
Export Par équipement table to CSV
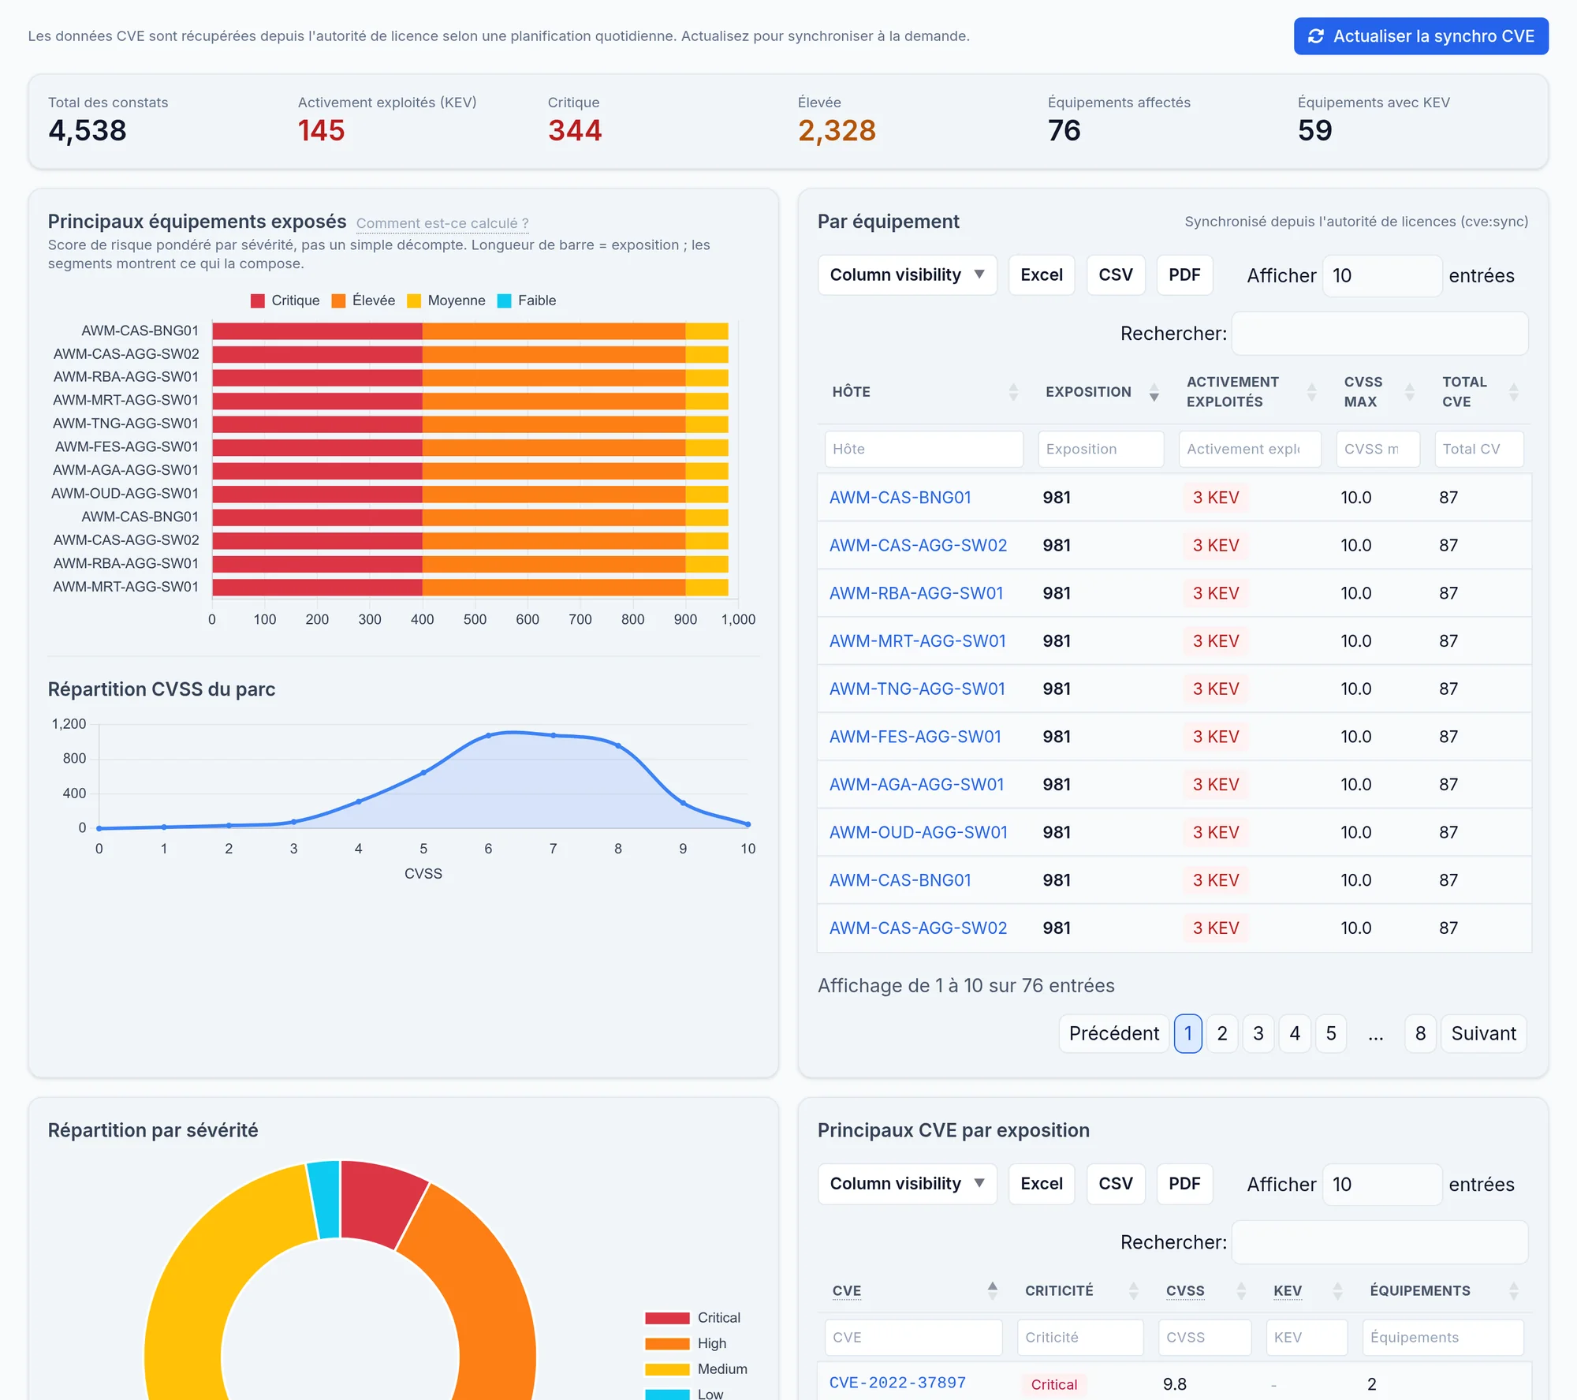click(1115, 275)
